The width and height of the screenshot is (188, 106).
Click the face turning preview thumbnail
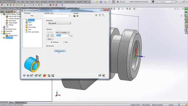pyautogui.click(x=32, y=64)
